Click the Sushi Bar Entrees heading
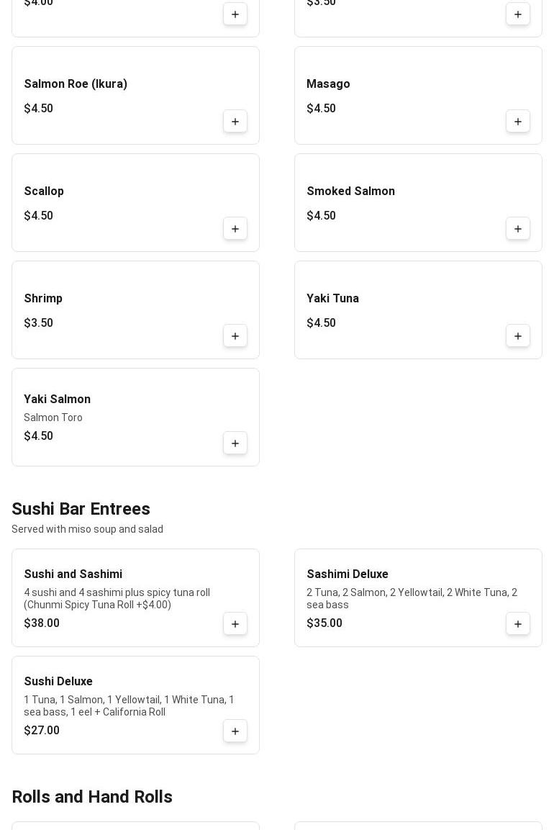554x830 pixels. [81, 509]
